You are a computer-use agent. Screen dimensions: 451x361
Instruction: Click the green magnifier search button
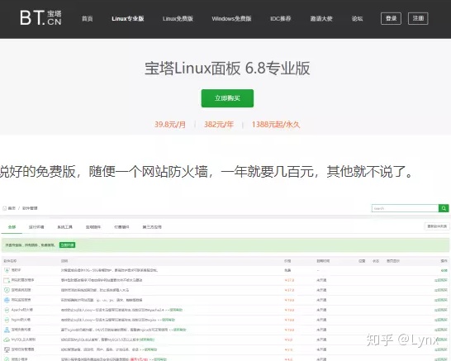coord(444,208)
